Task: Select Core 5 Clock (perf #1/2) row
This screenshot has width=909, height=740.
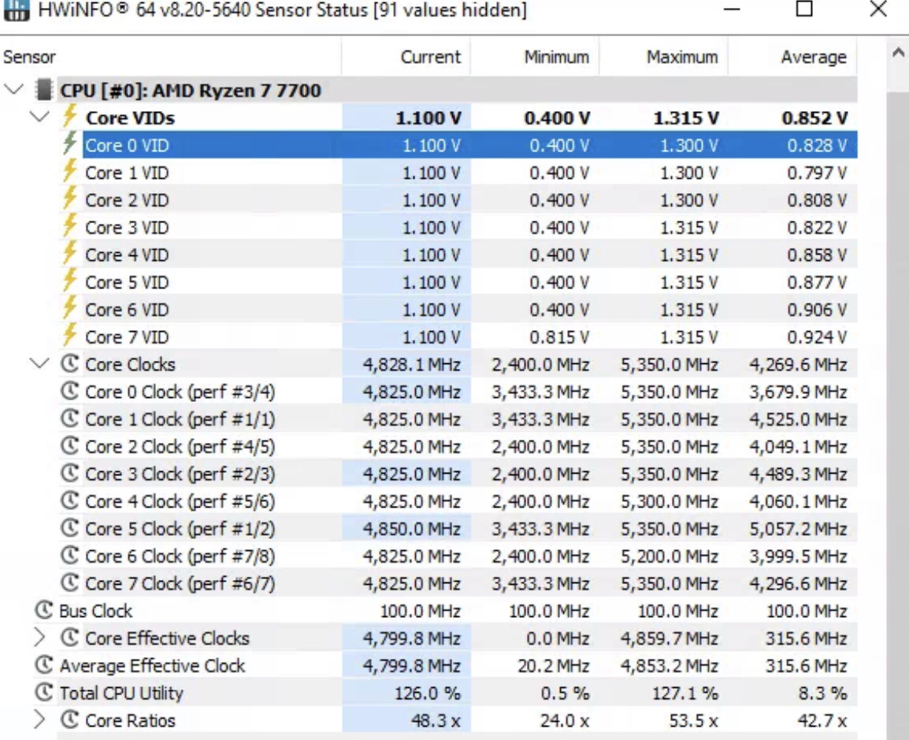Action: coord(457,528)
